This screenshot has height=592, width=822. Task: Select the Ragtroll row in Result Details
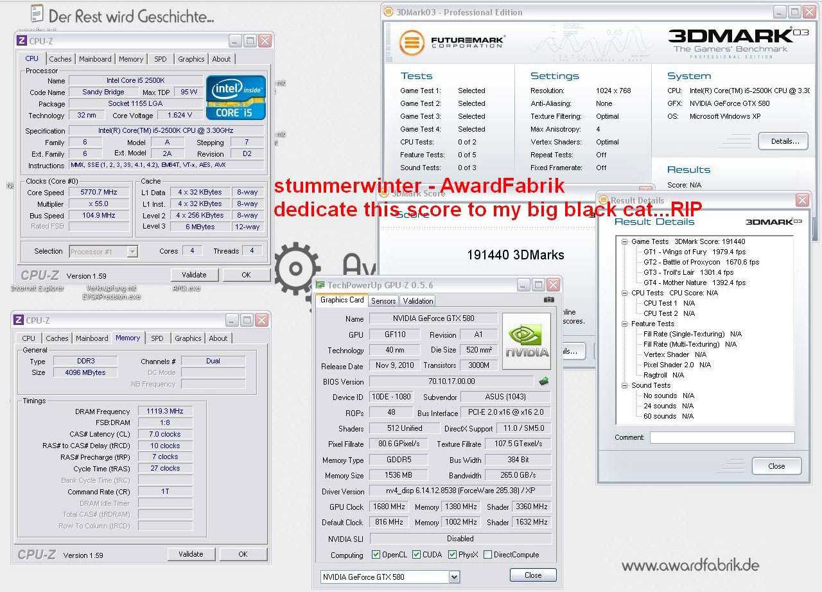664,375
